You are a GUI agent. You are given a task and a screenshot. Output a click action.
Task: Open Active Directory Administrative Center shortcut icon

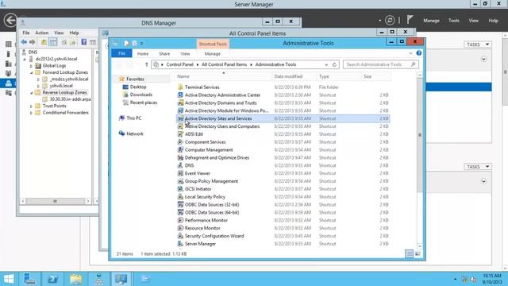pos(180,95)
